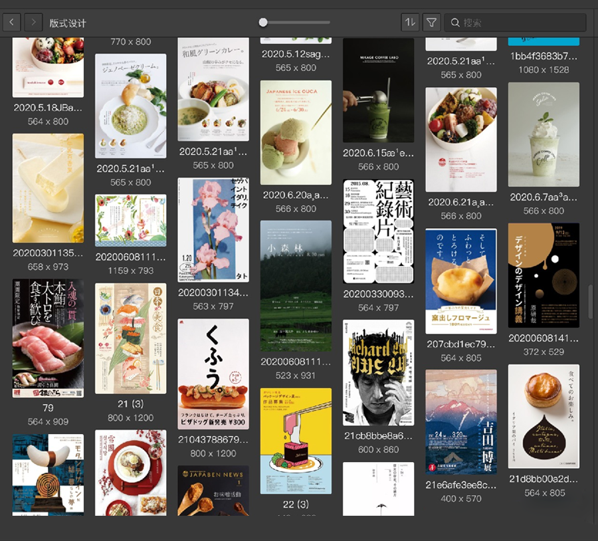598x541 pixels.
Task: Click the 21 (3) file name label
Action: 131,404
